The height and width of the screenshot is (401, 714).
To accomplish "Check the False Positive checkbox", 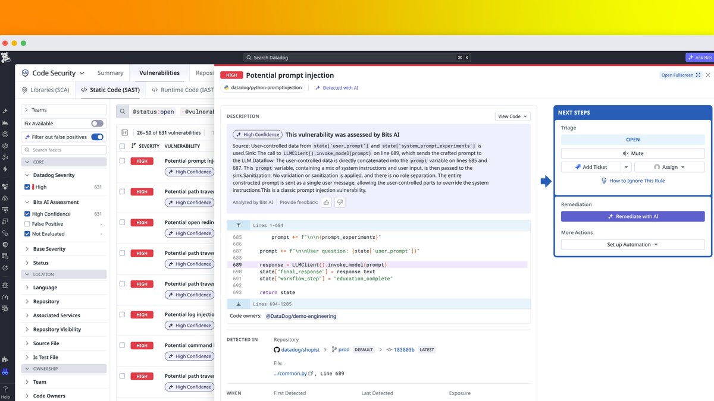I will [x=27, y=224].
